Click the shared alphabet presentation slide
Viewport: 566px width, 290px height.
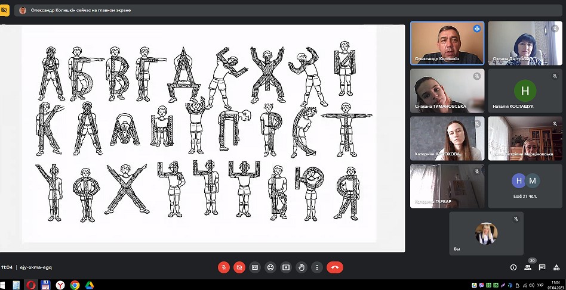199,134
